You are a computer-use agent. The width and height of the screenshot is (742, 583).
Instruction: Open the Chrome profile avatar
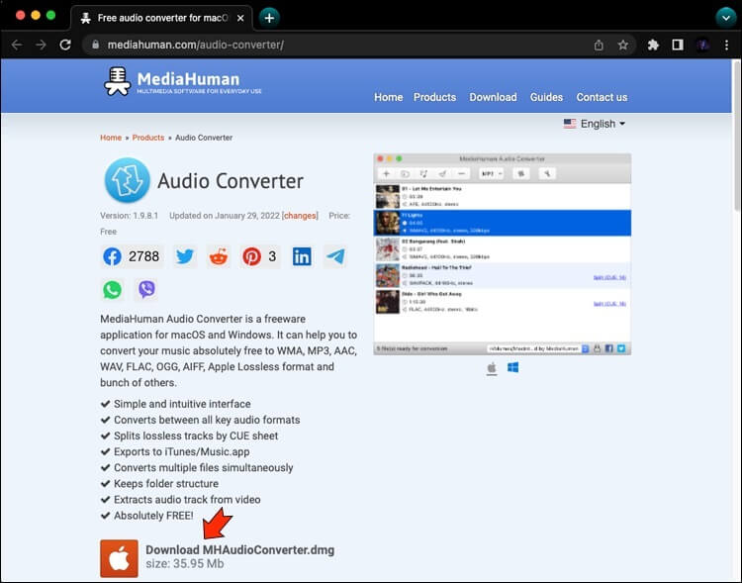point(702,45)
